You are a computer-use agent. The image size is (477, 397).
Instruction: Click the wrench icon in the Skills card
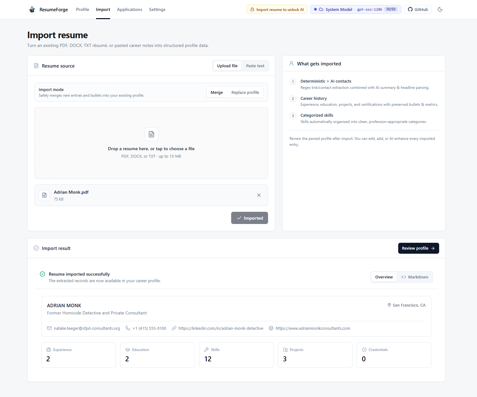206,350
